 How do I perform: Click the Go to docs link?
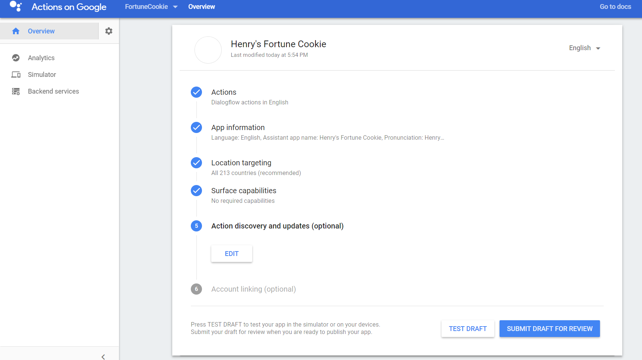pos(615,7)
